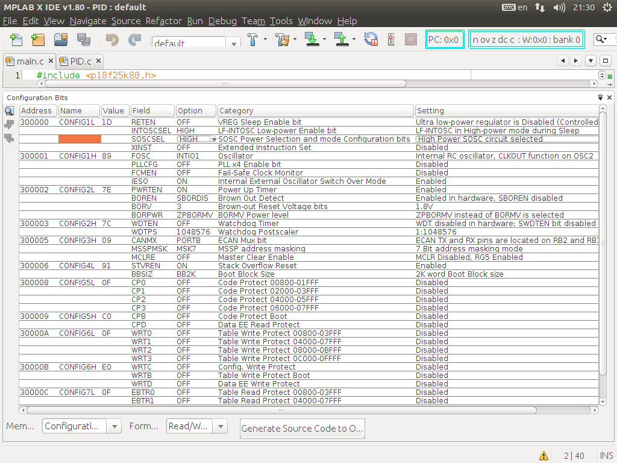Click the 'n ov z dc c' status flags field
This screenshot has height=463, width=617.
pyautogui.click(x=526, y=39)
